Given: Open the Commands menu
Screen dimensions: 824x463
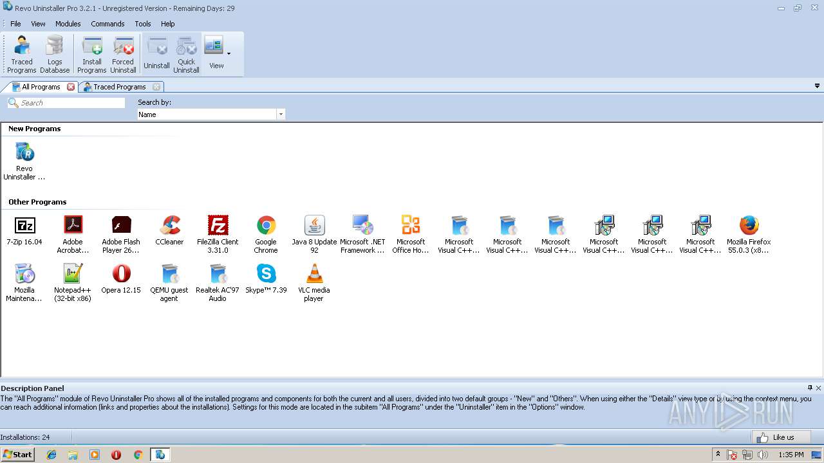Looking at the screenshot, I should pos(108,24).
